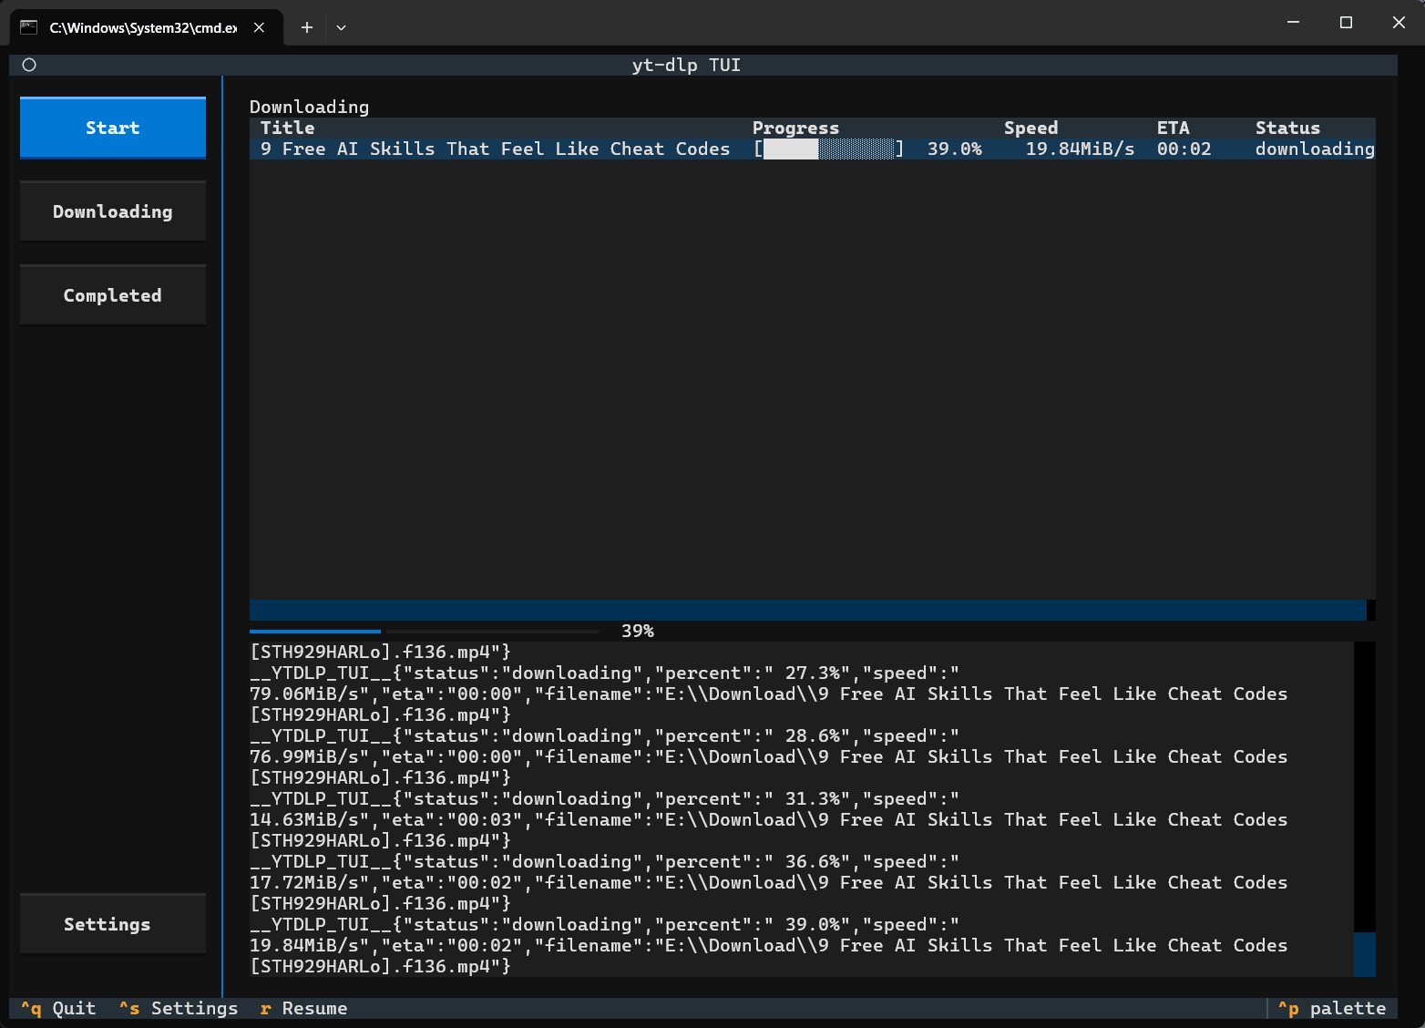Click the 39.0% value in the row
Viewport: 1425px width, 1028px height.
pos(955,149)
